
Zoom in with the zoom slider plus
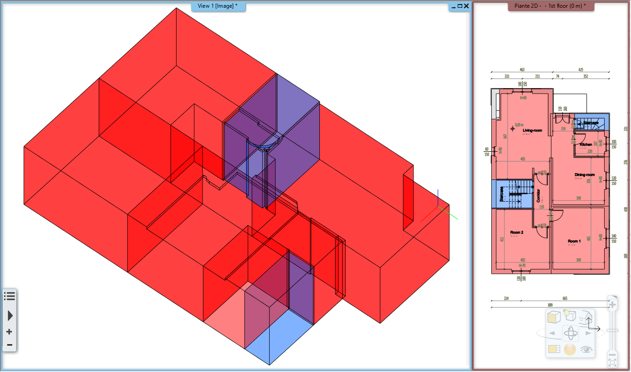(x=612, y=304)
